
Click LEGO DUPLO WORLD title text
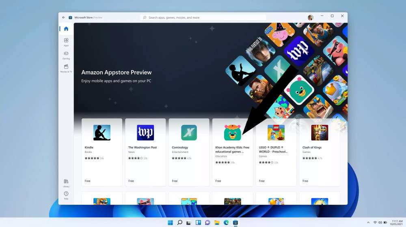click(x=273, y=150)
